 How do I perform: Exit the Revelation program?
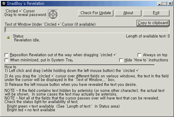coord(156,13)
